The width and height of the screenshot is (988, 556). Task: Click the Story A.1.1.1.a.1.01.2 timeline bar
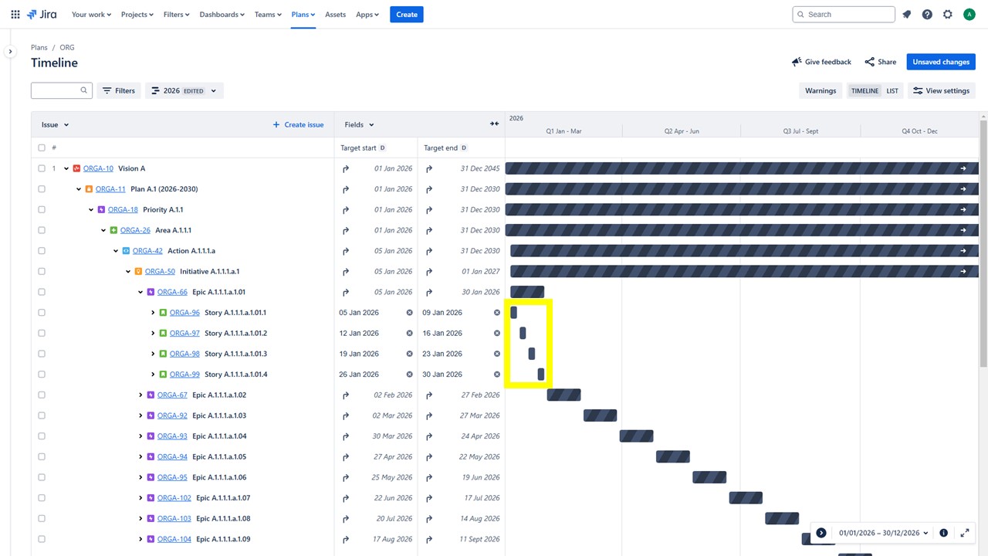click(x=523, y=334)
